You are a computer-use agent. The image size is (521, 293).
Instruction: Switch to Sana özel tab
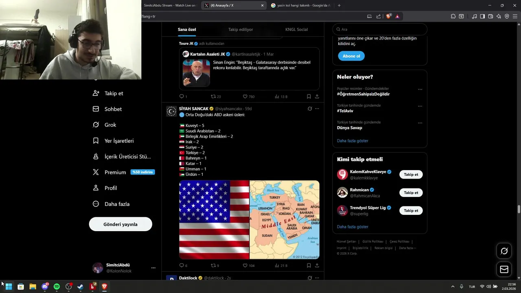187,30
